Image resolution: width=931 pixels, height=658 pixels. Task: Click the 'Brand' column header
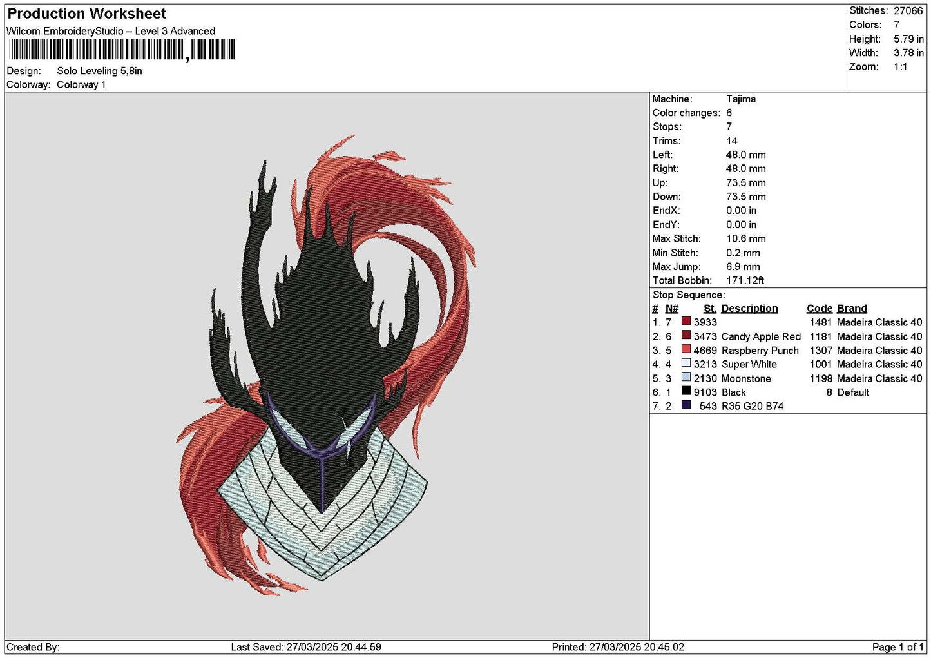point(852,309)
